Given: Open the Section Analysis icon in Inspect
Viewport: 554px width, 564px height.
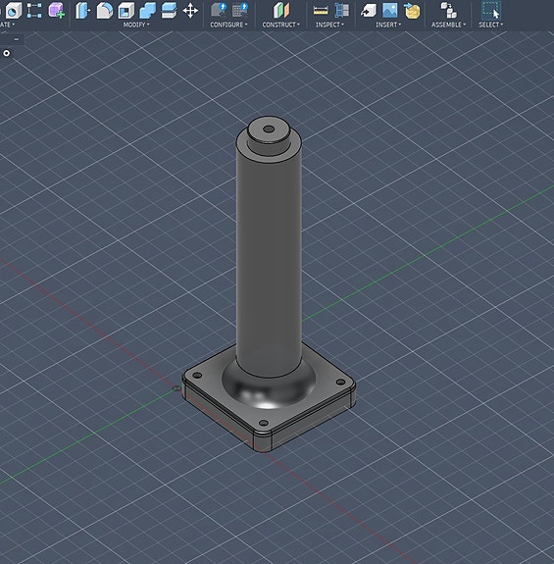Looking at the screenshot, I should point(342,11).
